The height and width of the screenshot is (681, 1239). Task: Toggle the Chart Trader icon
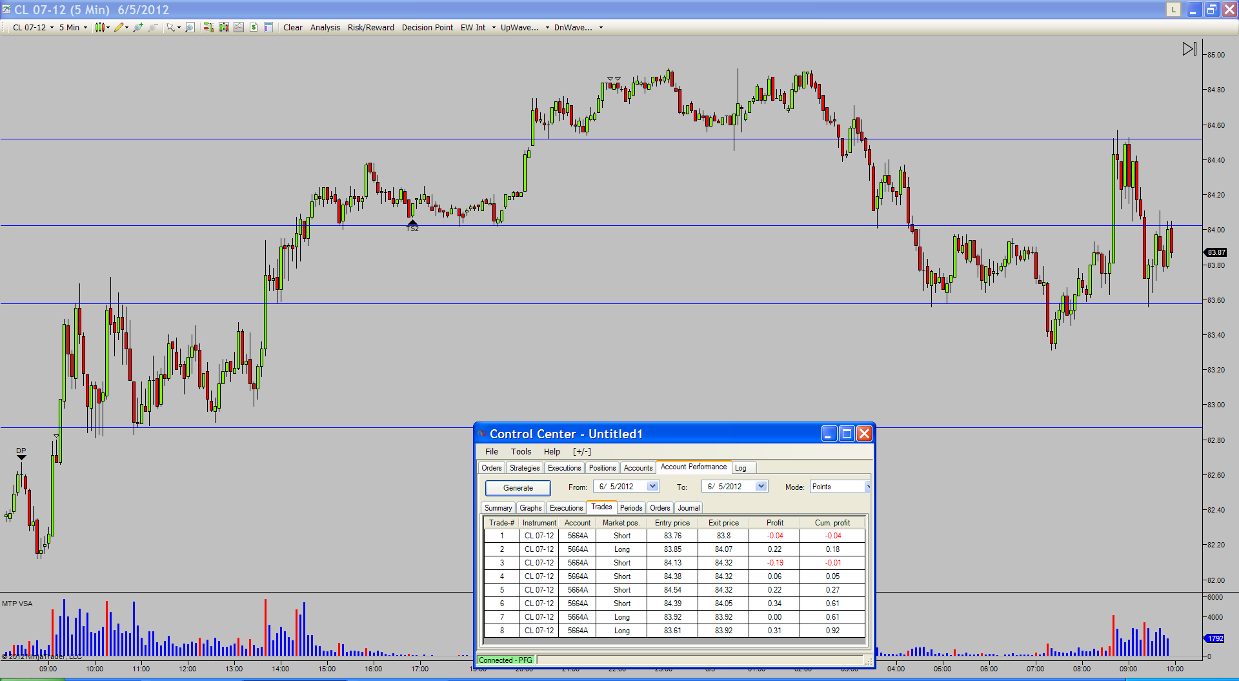pyautogui.click(x=208, y=27)
